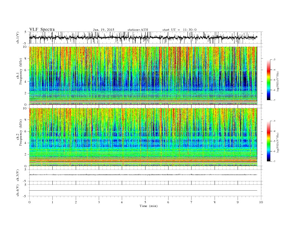Viewport: 294px width, 227px height.
Task: Click the "-7" tick on ch.1 colorbar
Action: coord(274,101)
